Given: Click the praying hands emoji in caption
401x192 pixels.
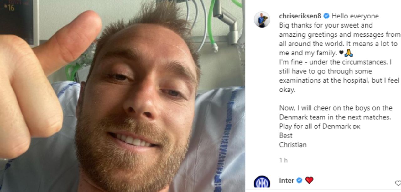Looking at the screenshot, I should coord(349,53).
